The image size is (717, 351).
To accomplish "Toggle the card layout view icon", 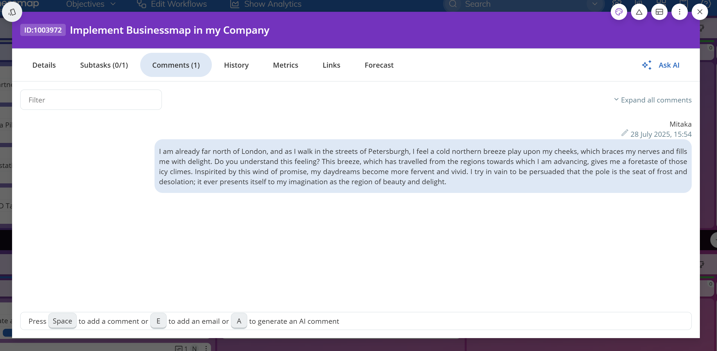I will [x=659, y=12].
